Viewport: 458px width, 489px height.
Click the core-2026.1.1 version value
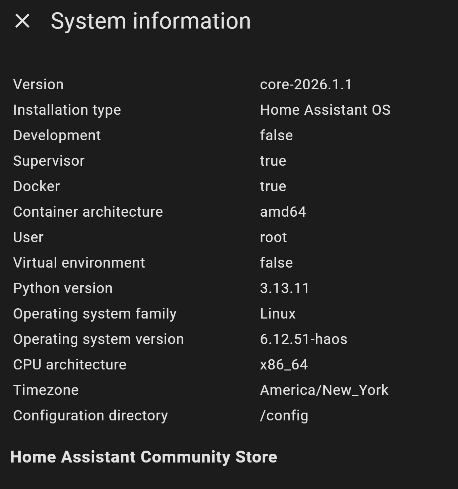point(306,85)
